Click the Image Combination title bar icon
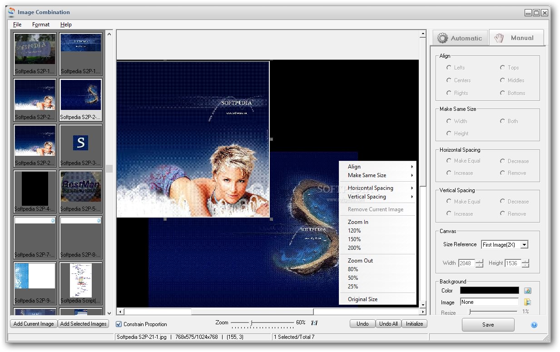560x352 pixels. (x=11, y=12)
